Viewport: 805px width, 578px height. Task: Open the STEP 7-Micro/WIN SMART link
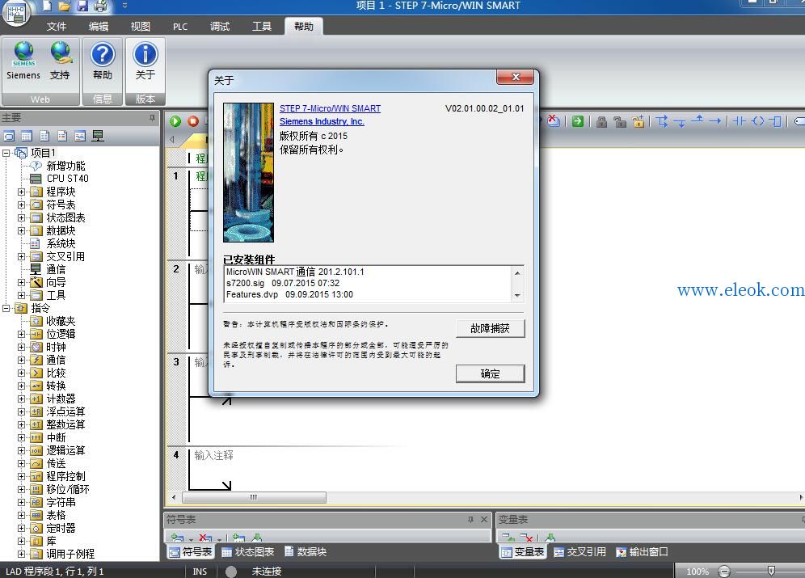coord(330,108)
